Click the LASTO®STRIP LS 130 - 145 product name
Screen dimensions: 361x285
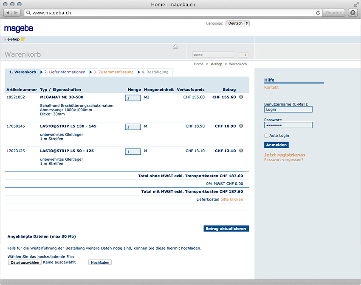[68, 126]
